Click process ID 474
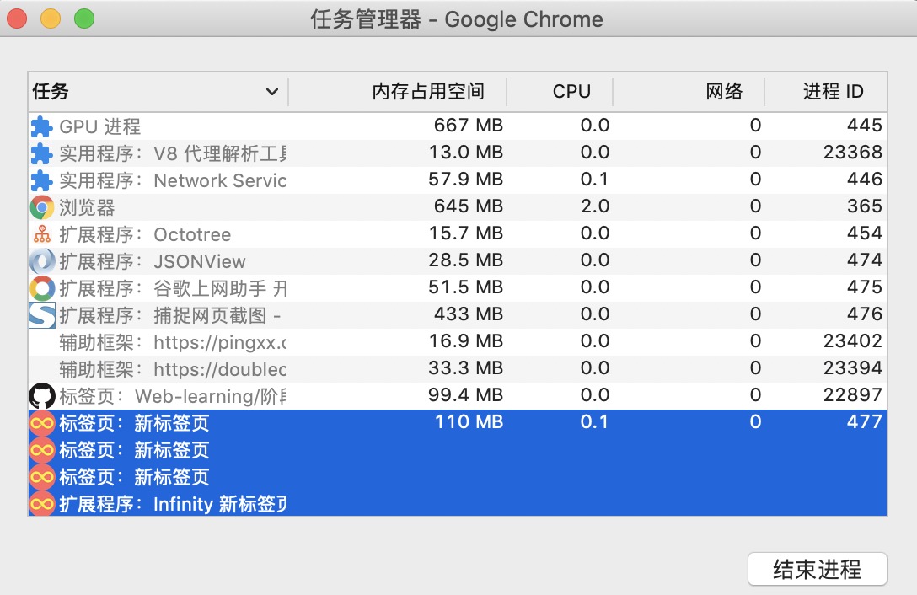The height and width of the screenshot is (595, 917). (865, 260)
